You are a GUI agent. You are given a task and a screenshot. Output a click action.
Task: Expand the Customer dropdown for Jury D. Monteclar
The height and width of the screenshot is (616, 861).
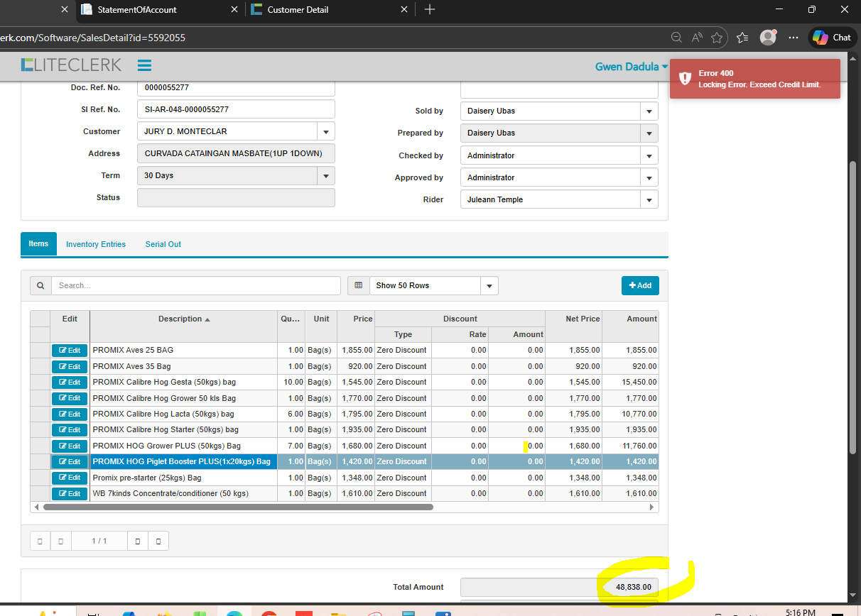click(325, 132)
